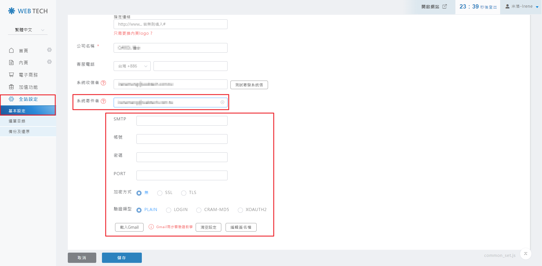
Task: Click the gear icon beside 首頁
Action: click(49, 50)
